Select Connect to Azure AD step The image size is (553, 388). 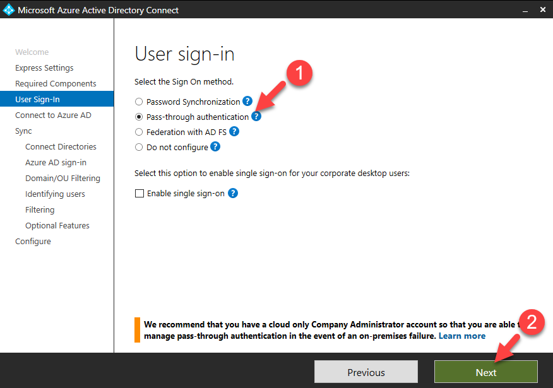tap(53, 115)
